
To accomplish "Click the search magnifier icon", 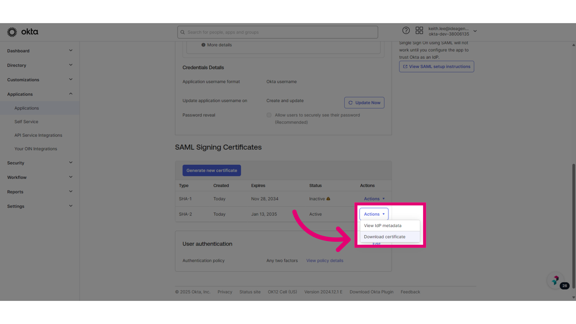I will (x=182, y=32).
